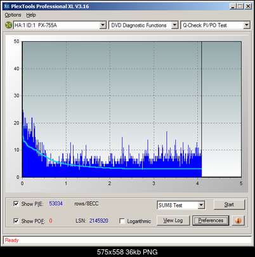The image size is (255, 257).
Task: Click the View Log button
Action: coord(173,221)
